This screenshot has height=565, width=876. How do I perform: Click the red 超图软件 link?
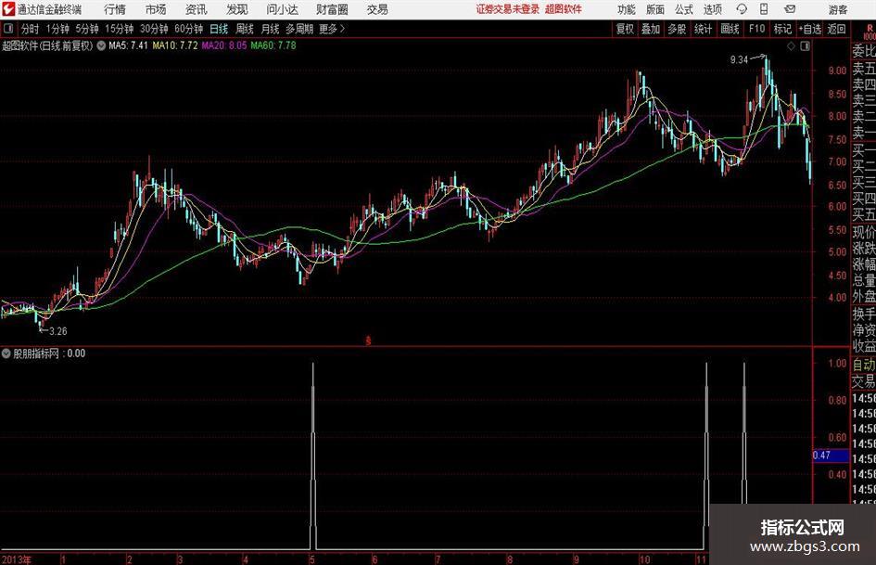click(564, 9)
